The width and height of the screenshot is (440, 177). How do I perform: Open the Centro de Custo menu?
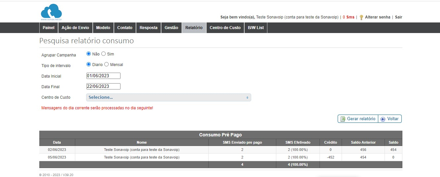[x=225, y=28]
